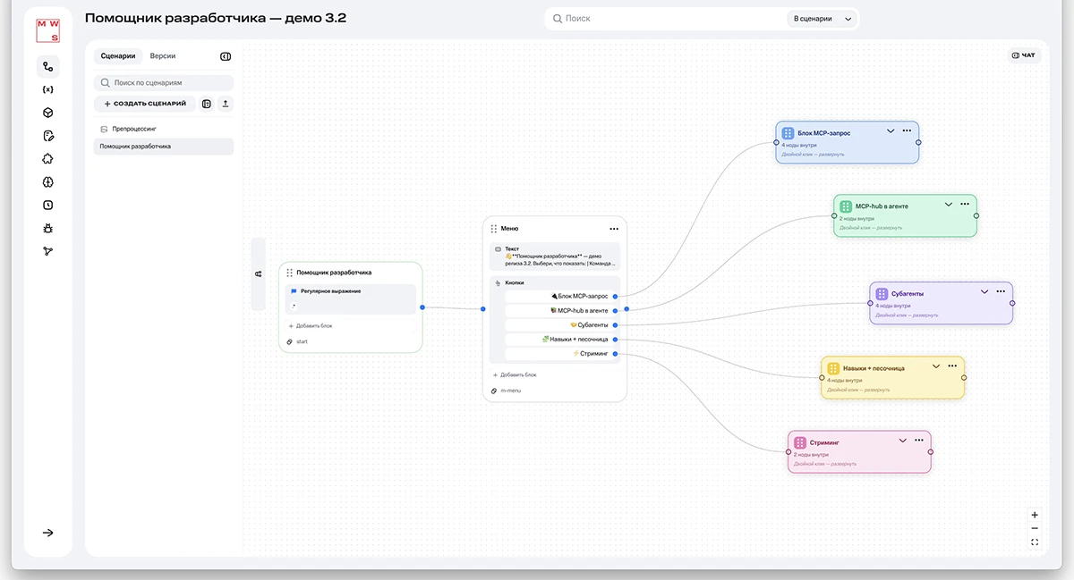Open the brain icon in the sidebar

(x=48, y=182)
